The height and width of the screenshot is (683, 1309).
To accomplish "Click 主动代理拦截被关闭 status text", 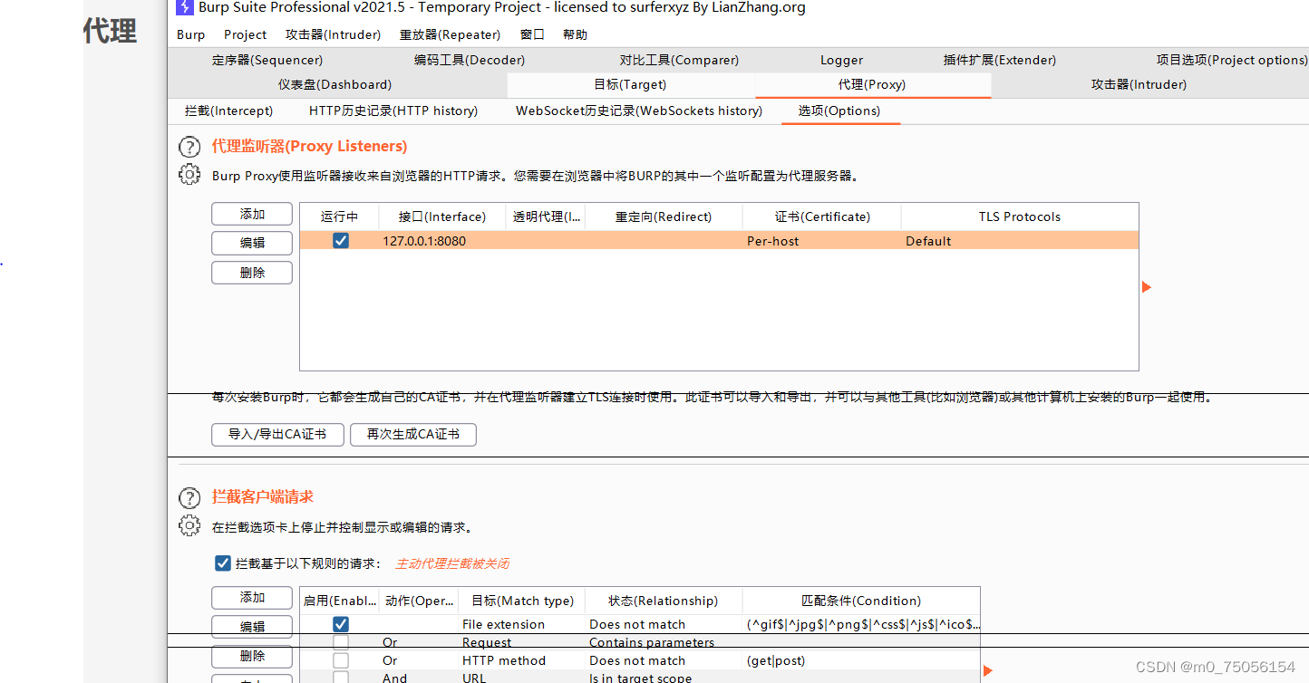I will [452, 563].
